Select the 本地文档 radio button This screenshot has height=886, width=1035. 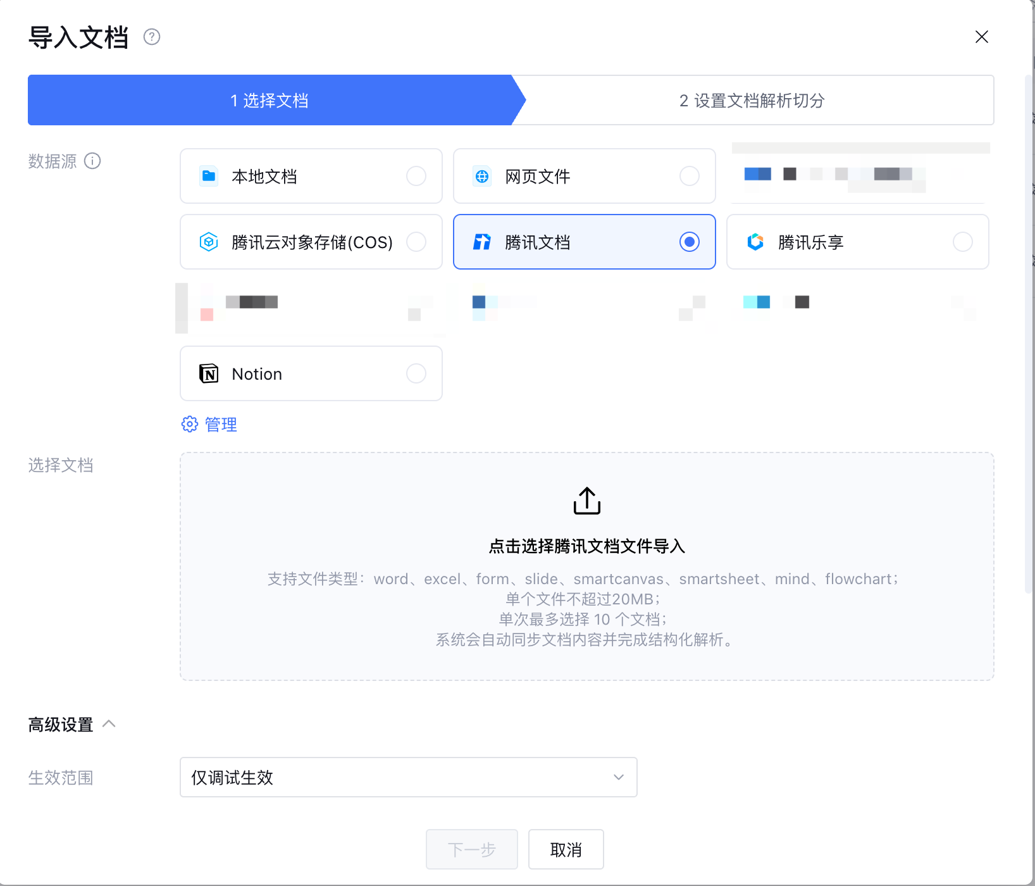click(x=416, y=176)
